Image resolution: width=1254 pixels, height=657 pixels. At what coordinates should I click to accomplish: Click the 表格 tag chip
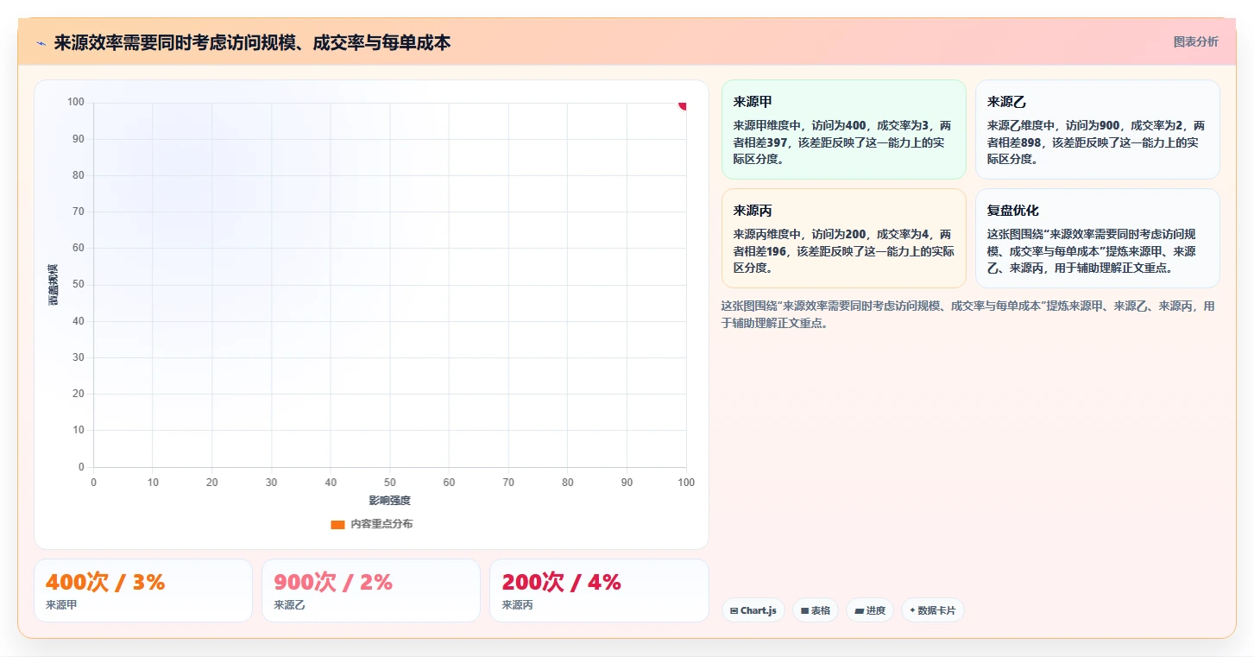[x=816, y=610]
